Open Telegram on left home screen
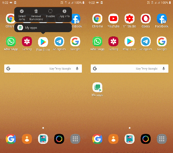 pos(59,41)
